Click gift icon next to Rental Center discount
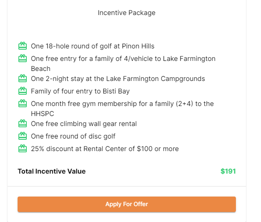261x222 pixels. tap(23, 149)
